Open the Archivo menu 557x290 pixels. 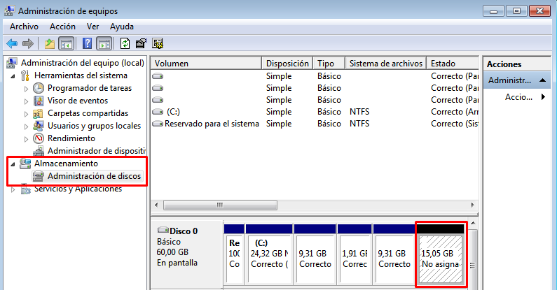coord(24,26)
